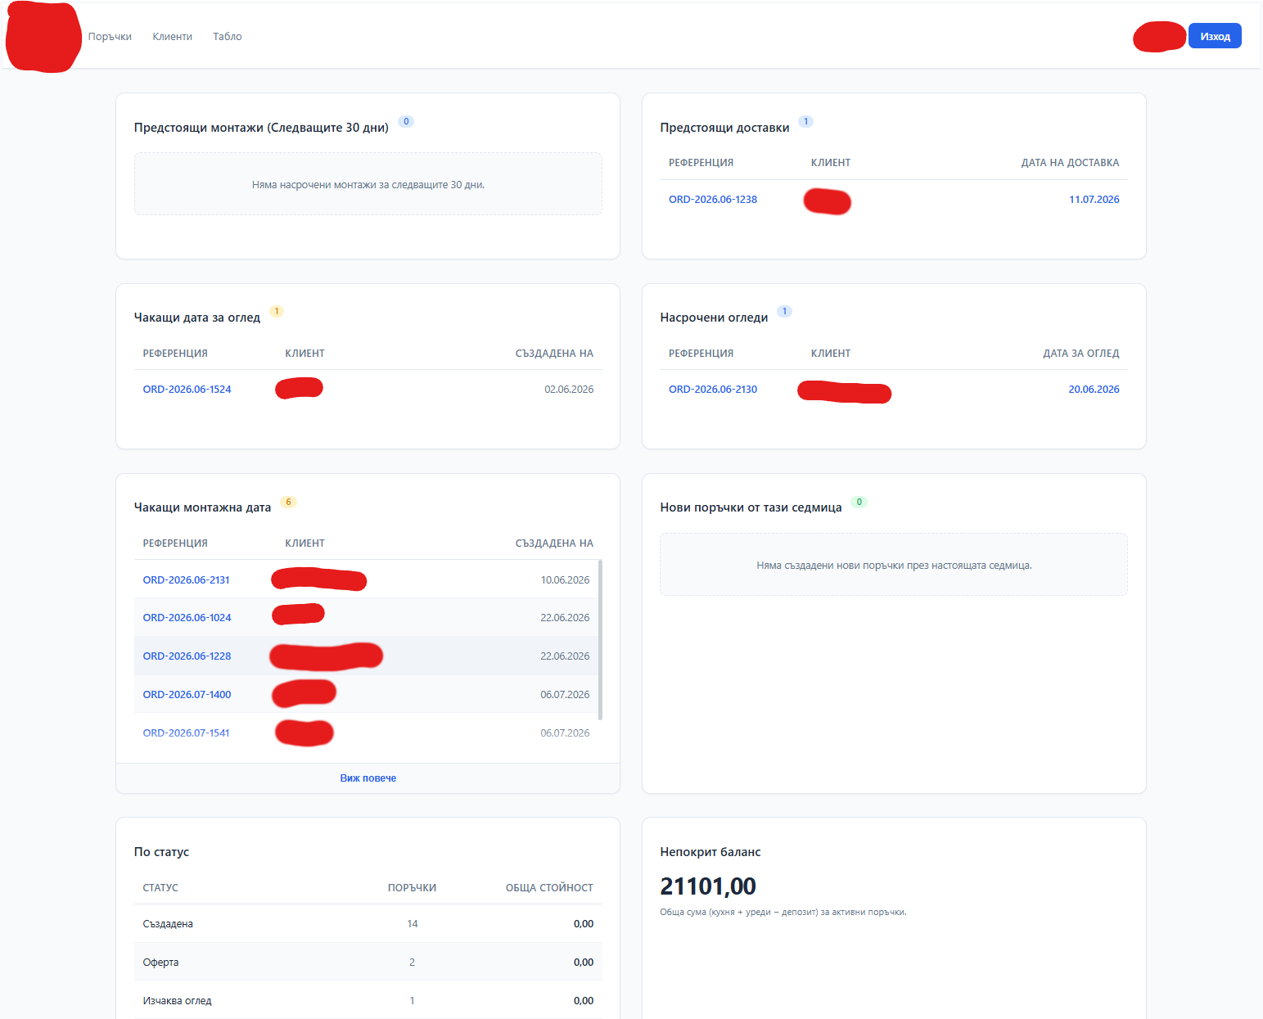Click the ДАТА НА ДОСТАВКА column header
The height and width of the screenshot is (1019, 1263).
(1070, 163)
